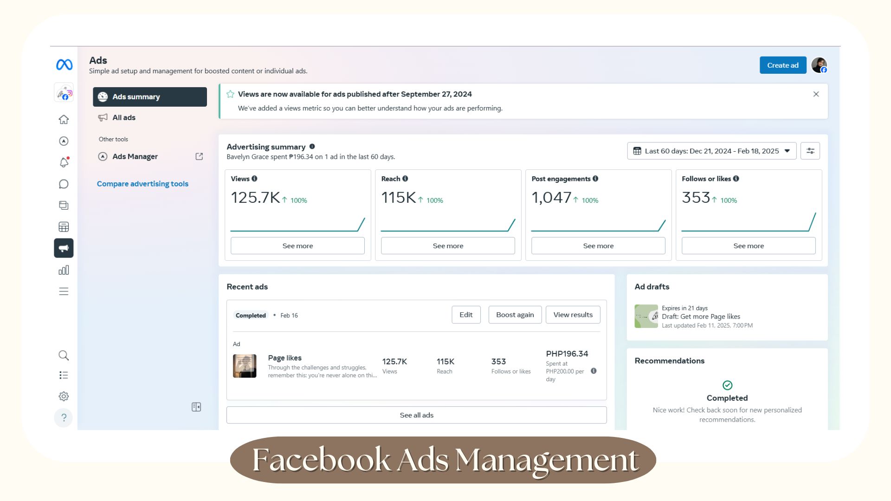This screenshot has width=891, height=501.
Task: Click info icon next to Views
Action: pos(254,179)
